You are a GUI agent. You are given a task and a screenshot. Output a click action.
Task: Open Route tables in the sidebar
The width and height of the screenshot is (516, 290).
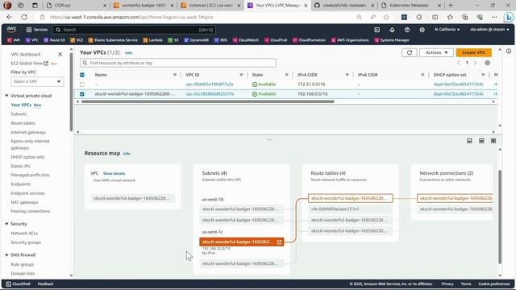tap(23, 123)
